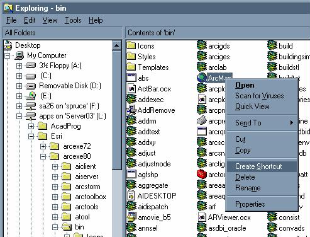Open the Tools menu

73,20
